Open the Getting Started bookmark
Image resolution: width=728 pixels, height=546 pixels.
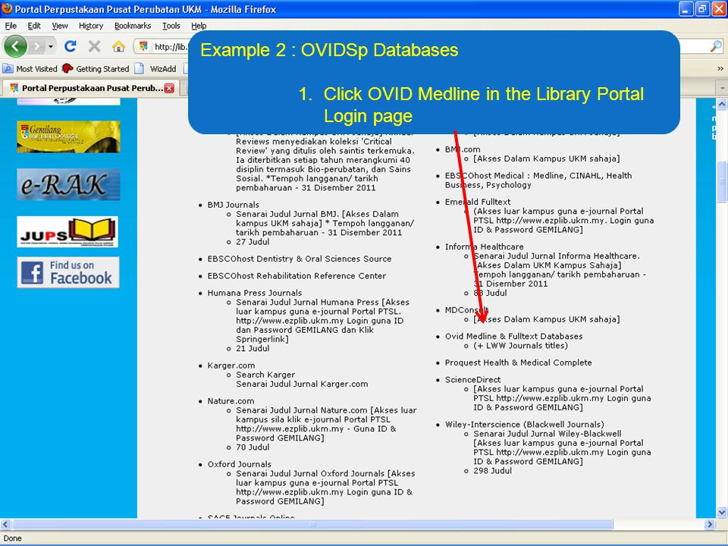(96, 69)
